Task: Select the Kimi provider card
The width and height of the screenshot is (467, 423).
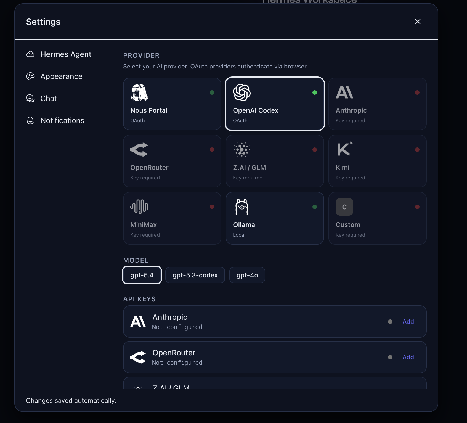Action: pyautogui.click(x=378, y=161)
